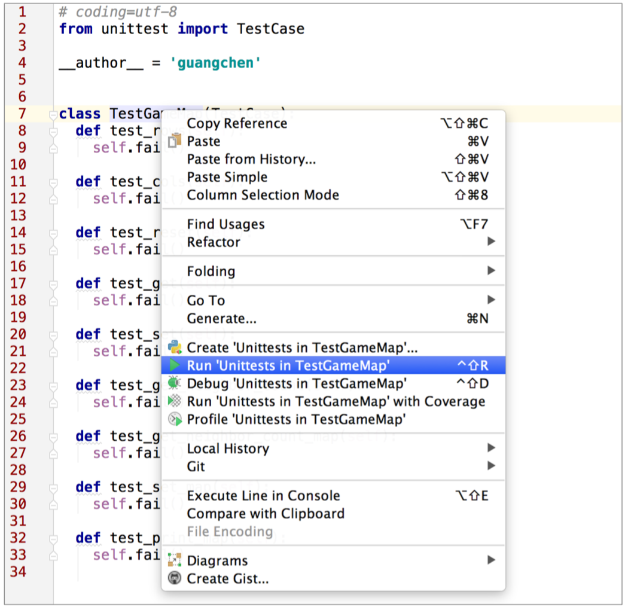
Task: Click the def keyword on line 8
Action: (x=88, y=130)
